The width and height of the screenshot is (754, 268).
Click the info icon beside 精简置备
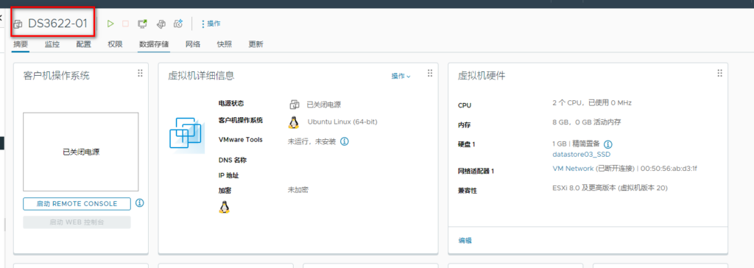(x=607, y=144)
